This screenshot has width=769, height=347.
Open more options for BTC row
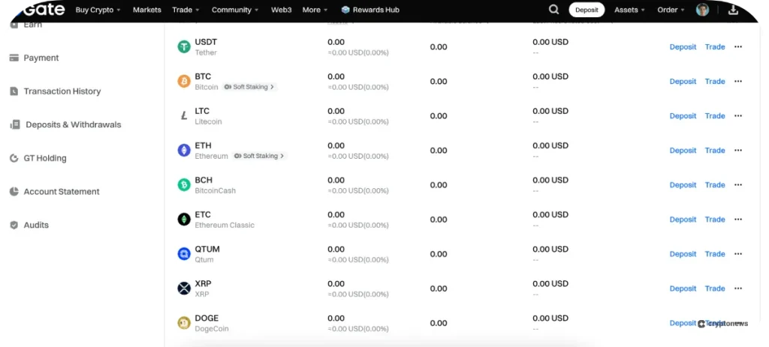(738, 81)
